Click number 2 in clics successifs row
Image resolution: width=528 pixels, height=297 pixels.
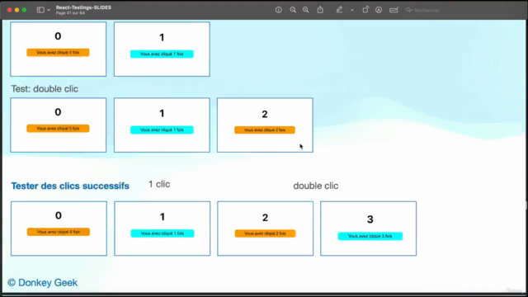[x=265, y=218]
